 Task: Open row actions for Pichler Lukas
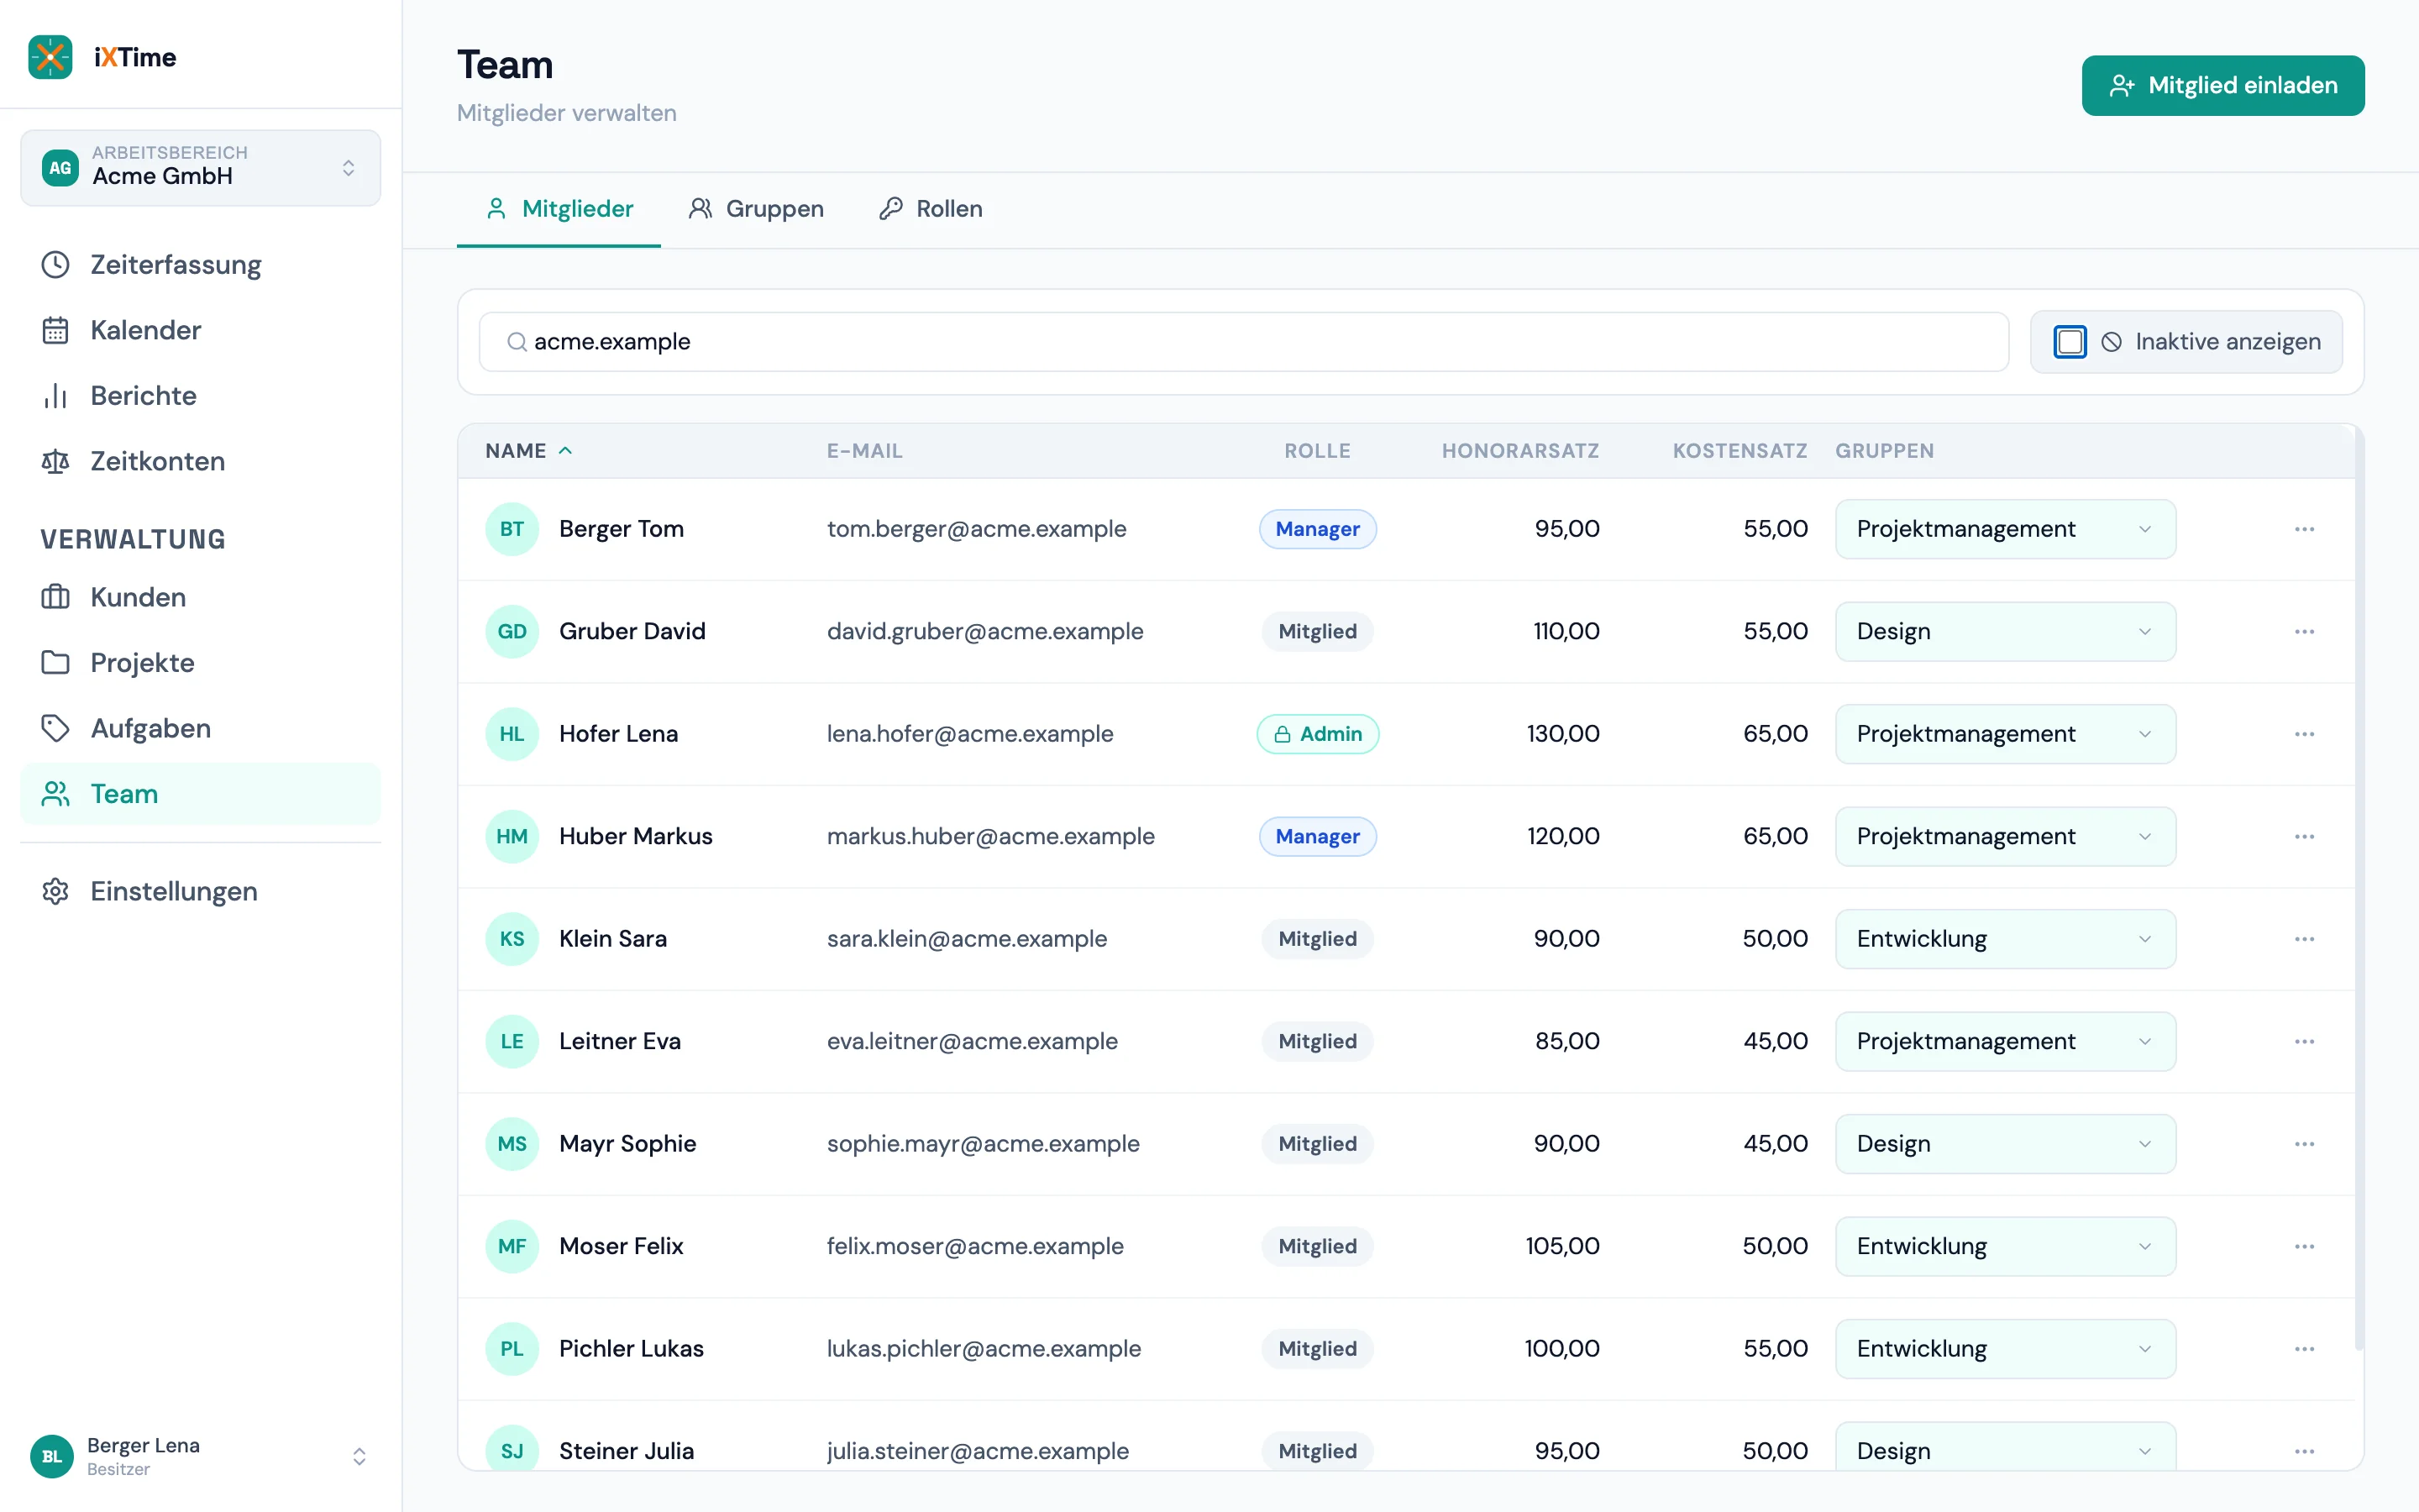coord(2304,1349)
